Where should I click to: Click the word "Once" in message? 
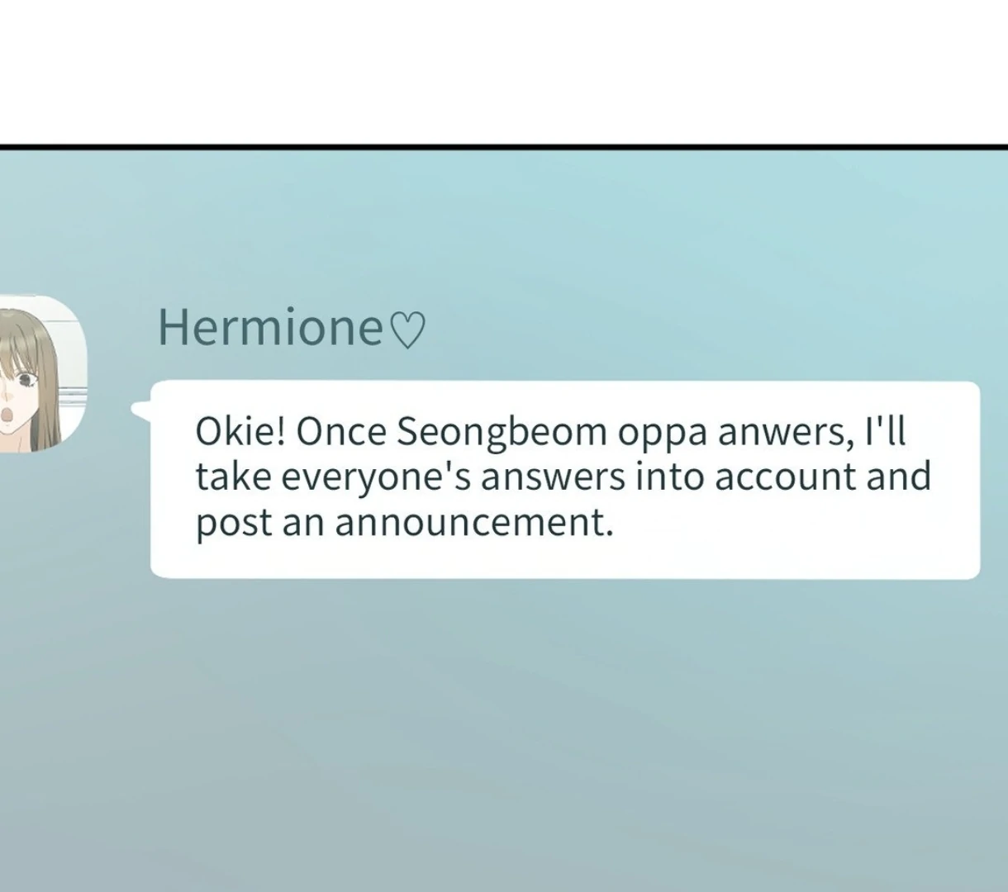click(x=342, y=431)
